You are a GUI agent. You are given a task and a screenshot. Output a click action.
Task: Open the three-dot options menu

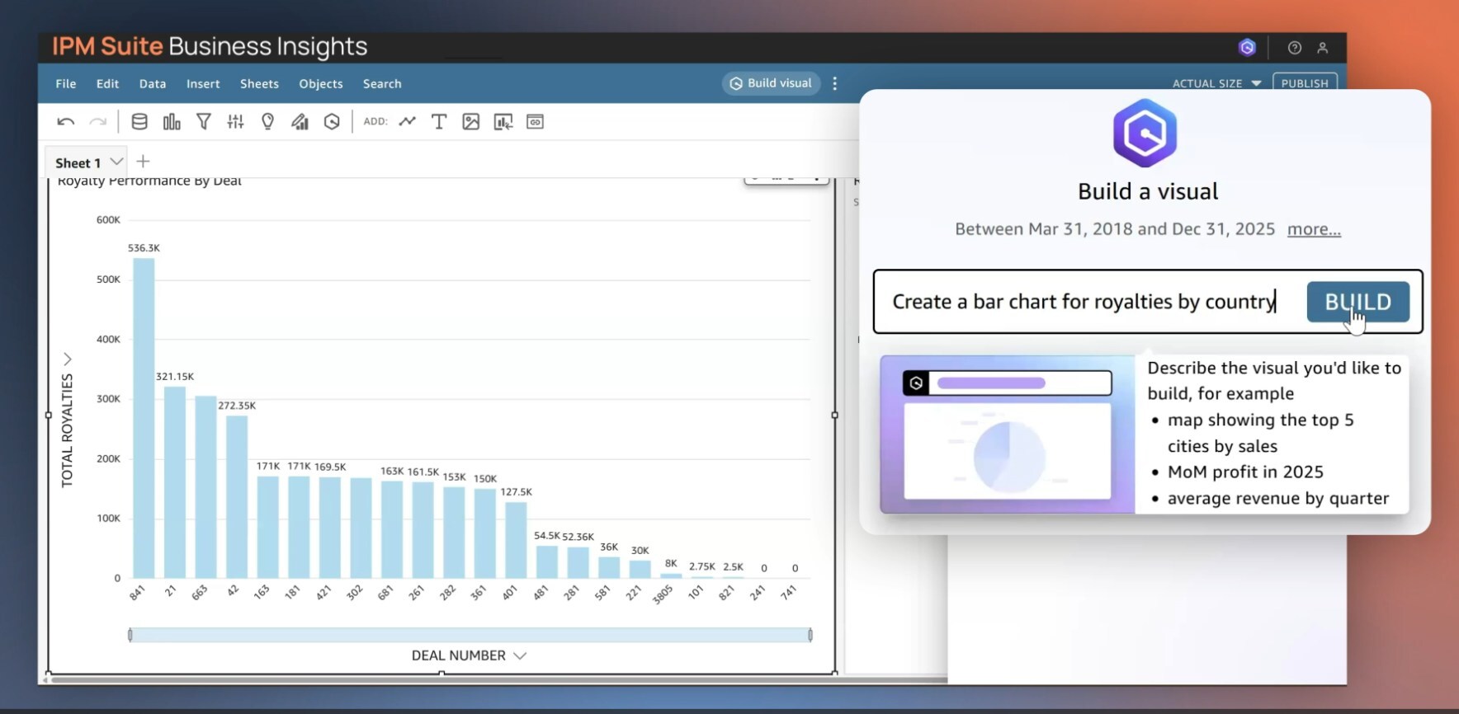835,83
